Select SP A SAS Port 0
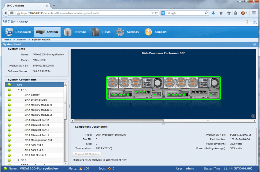The width and height of the screenshot is (260, 172). point(34,150)
